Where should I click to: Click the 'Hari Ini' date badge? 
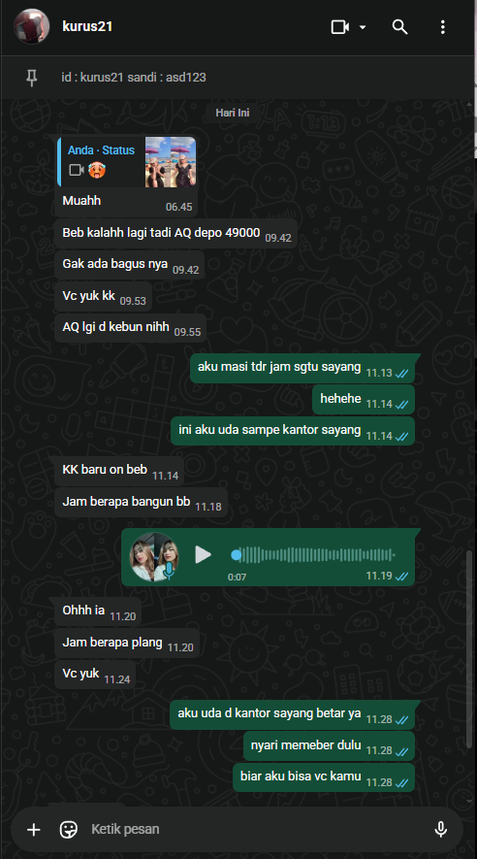233,113
